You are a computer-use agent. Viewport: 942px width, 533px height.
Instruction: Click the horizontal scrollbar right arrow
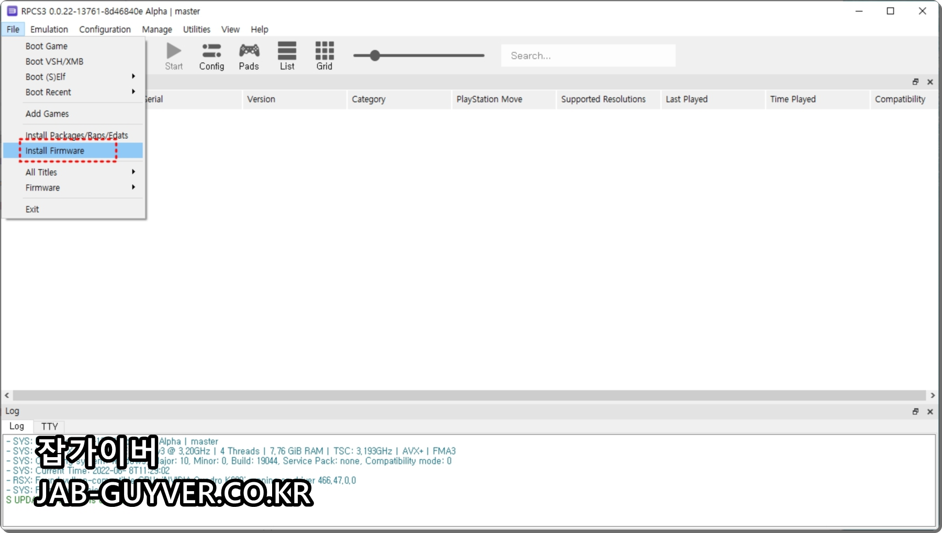pyautogui.click(x=933, y=395)
